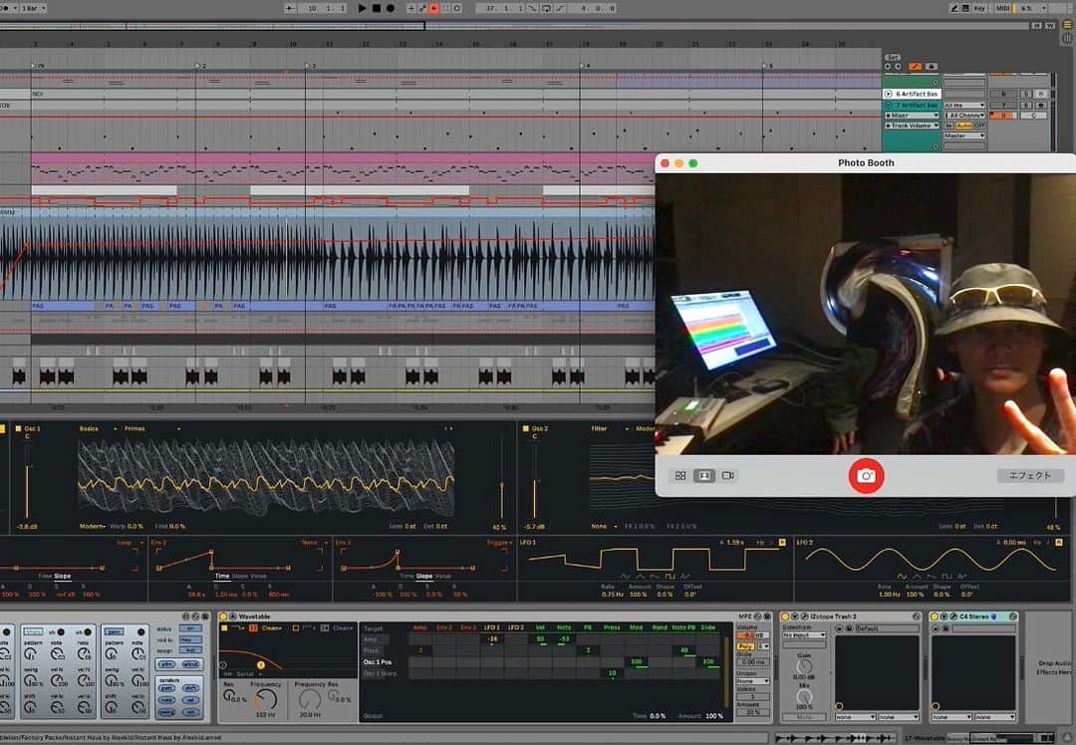Switch Photo Booth to four-up photo mode

[680, 475]
